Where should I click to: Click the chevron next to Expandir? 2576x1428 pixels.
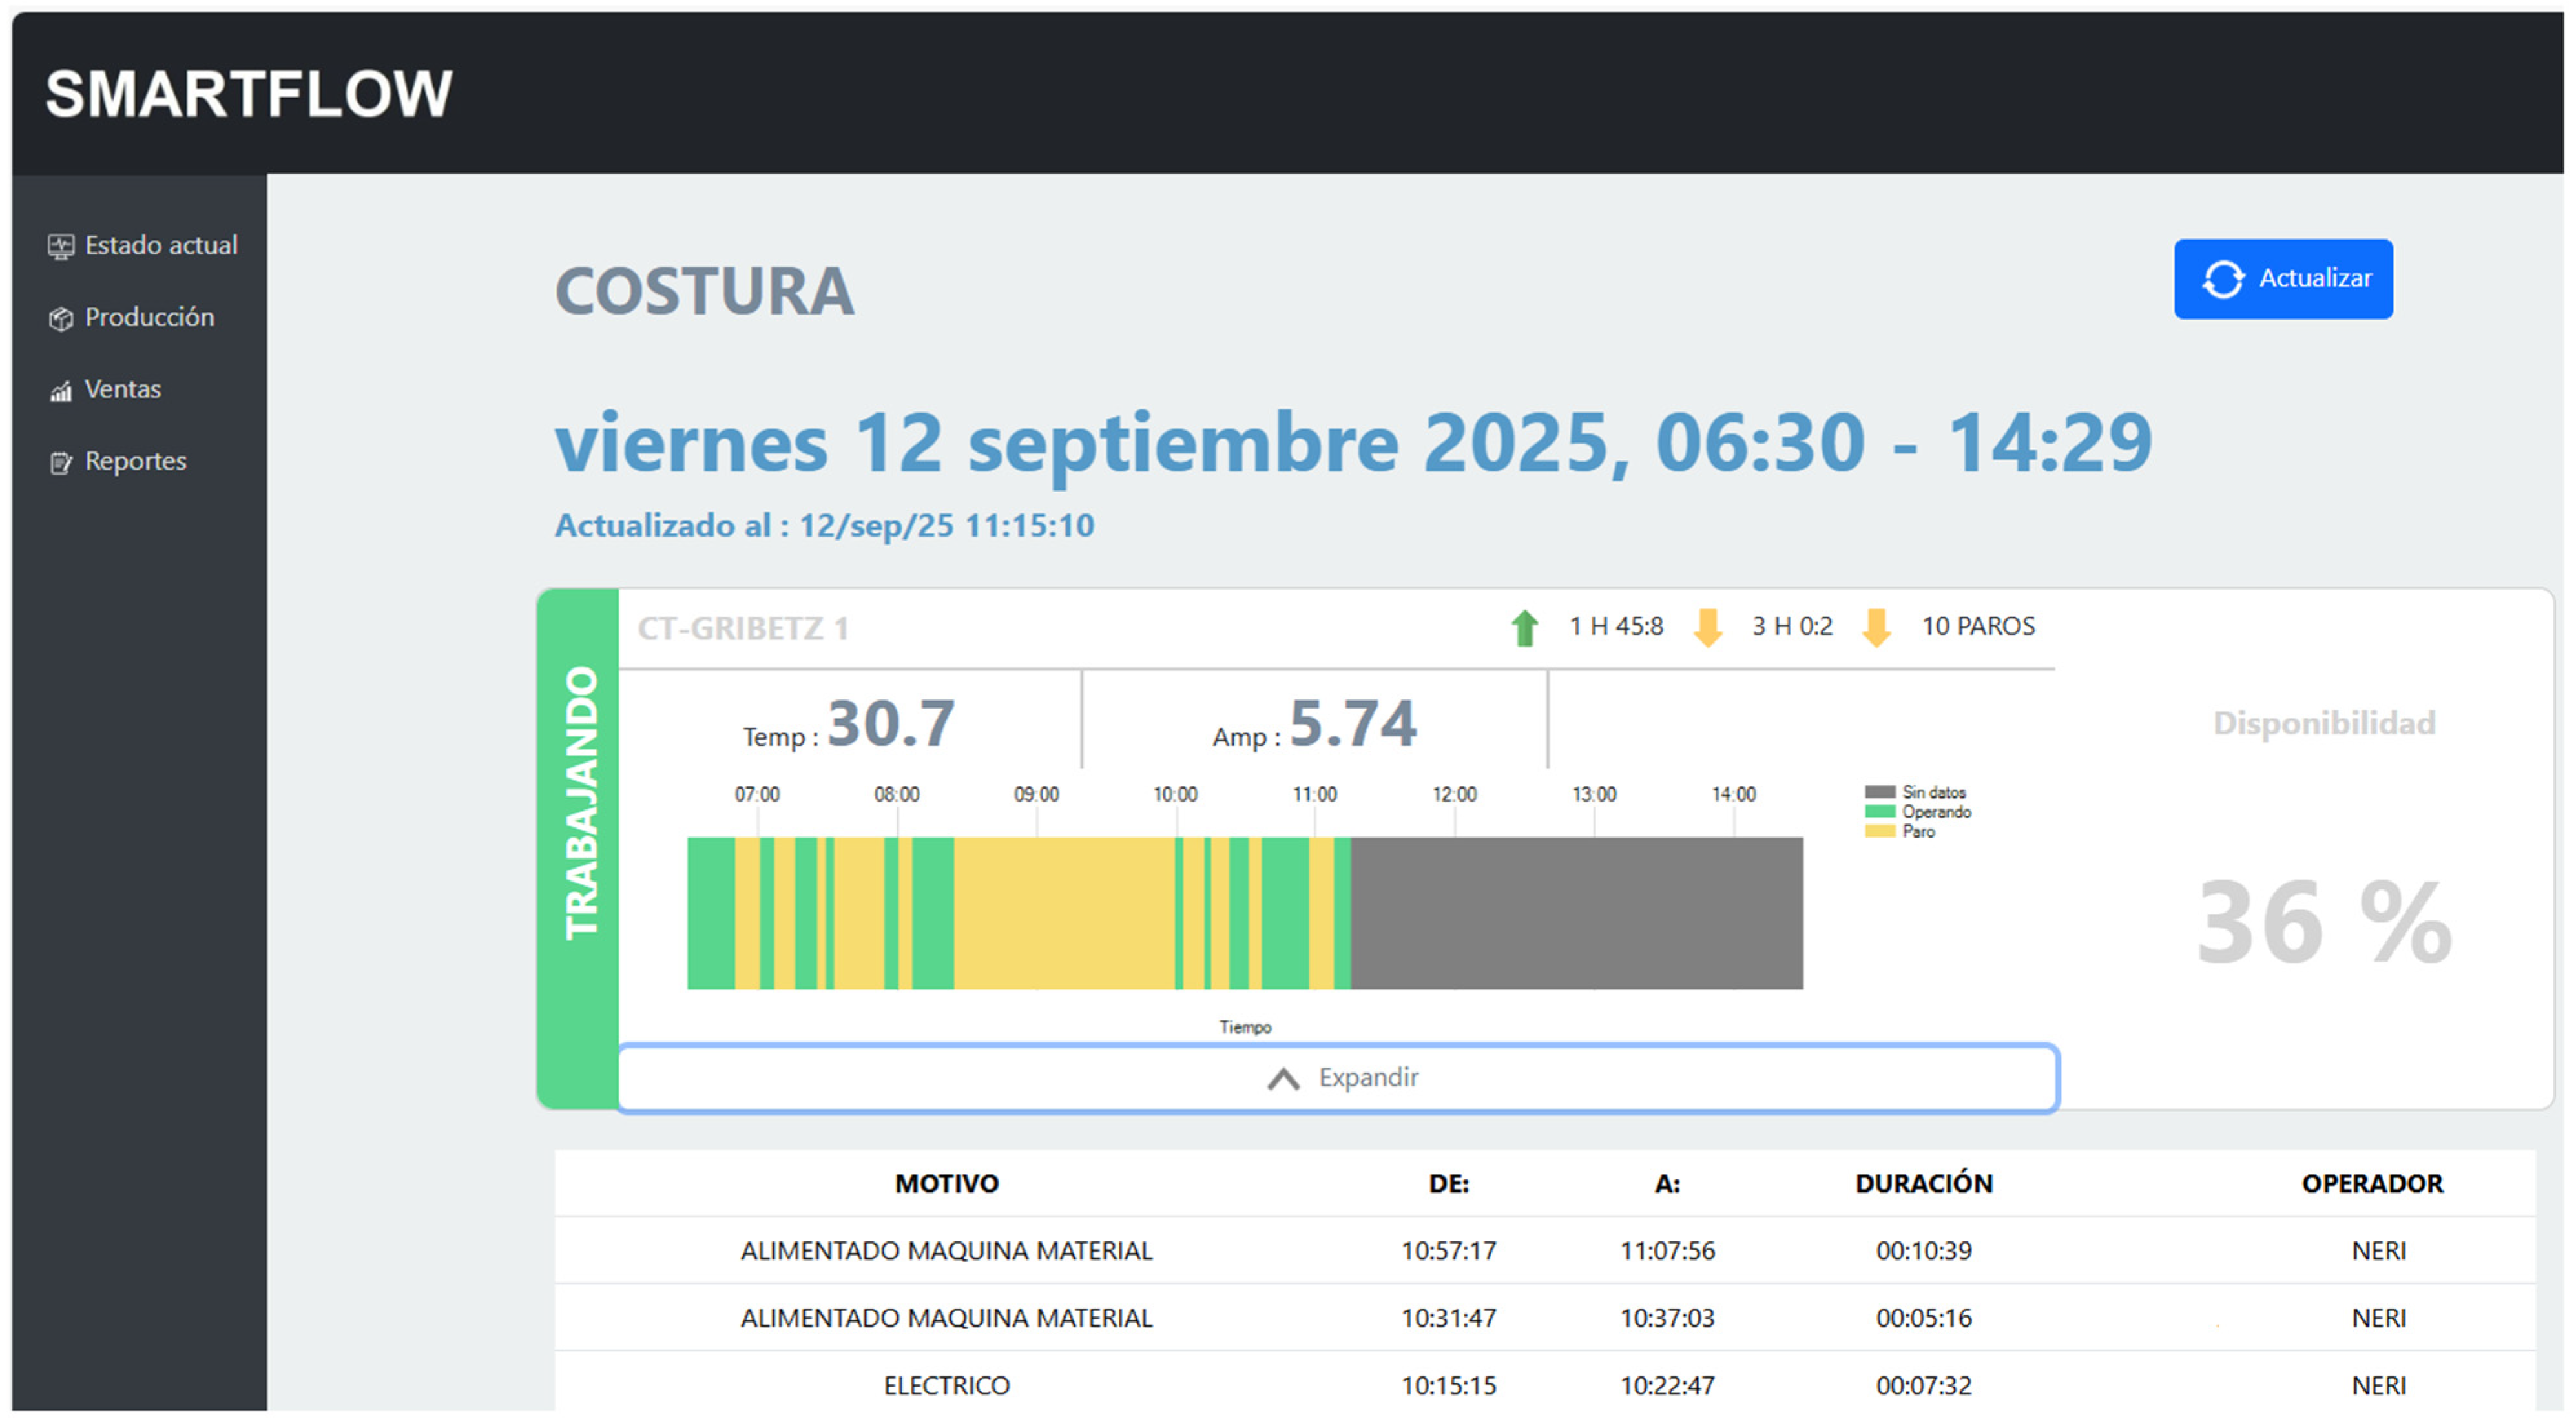pyautogui.click(x=1283, y=1079)
